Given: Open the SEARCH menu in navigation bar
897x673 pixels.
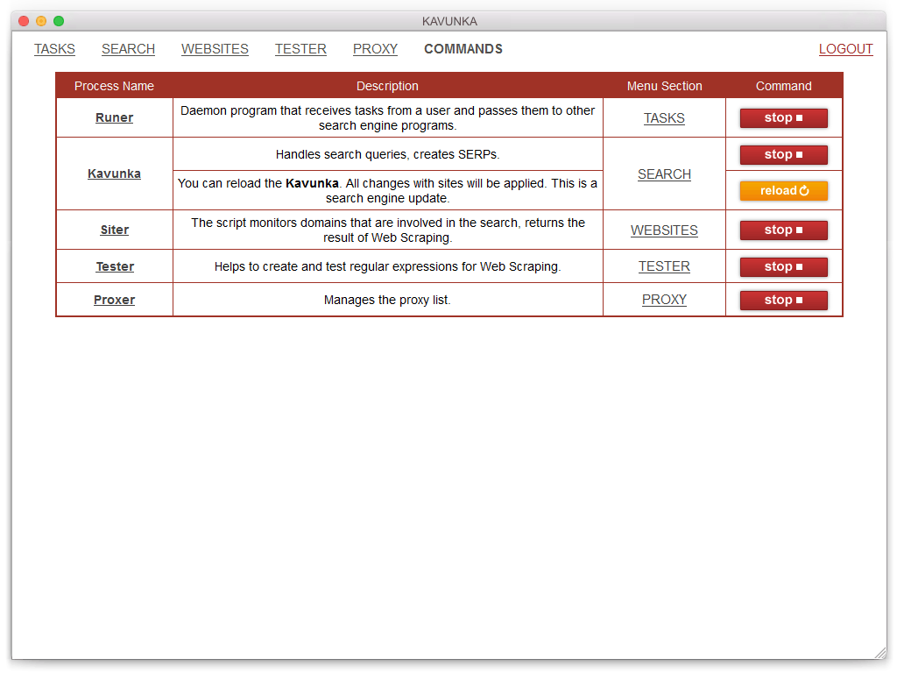Looking at the screenshot, I should coord(128,49).
